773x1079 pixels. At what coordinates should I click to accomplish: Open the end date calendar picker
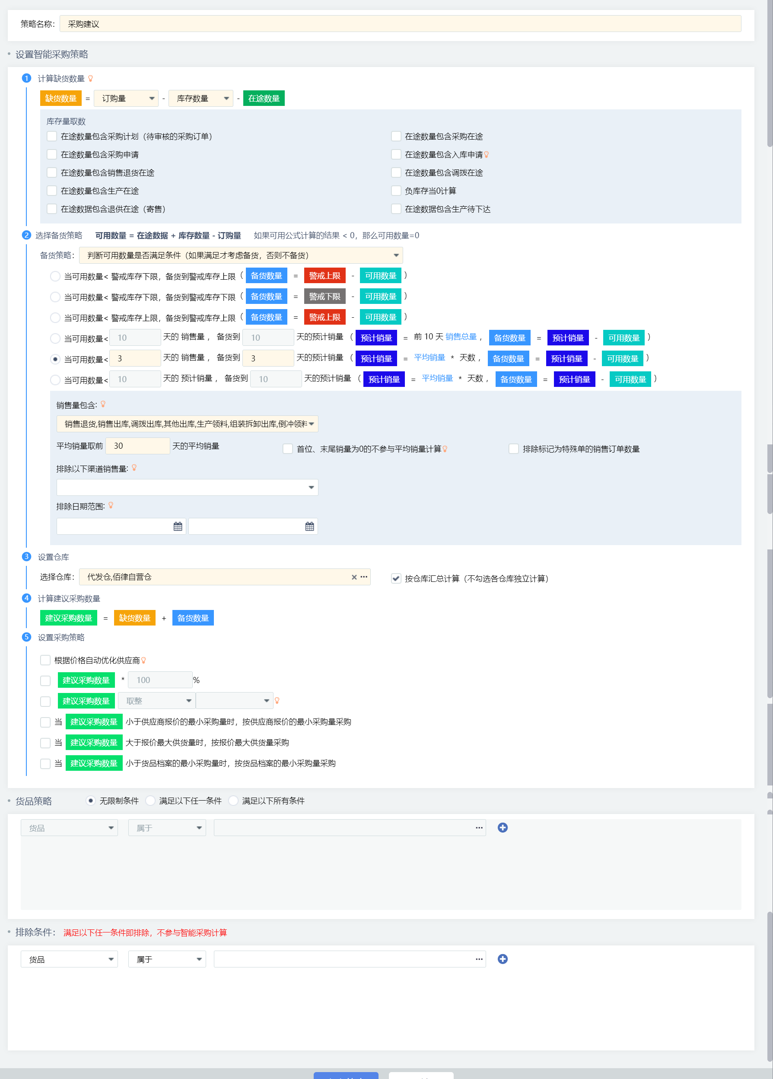(309, 526)
